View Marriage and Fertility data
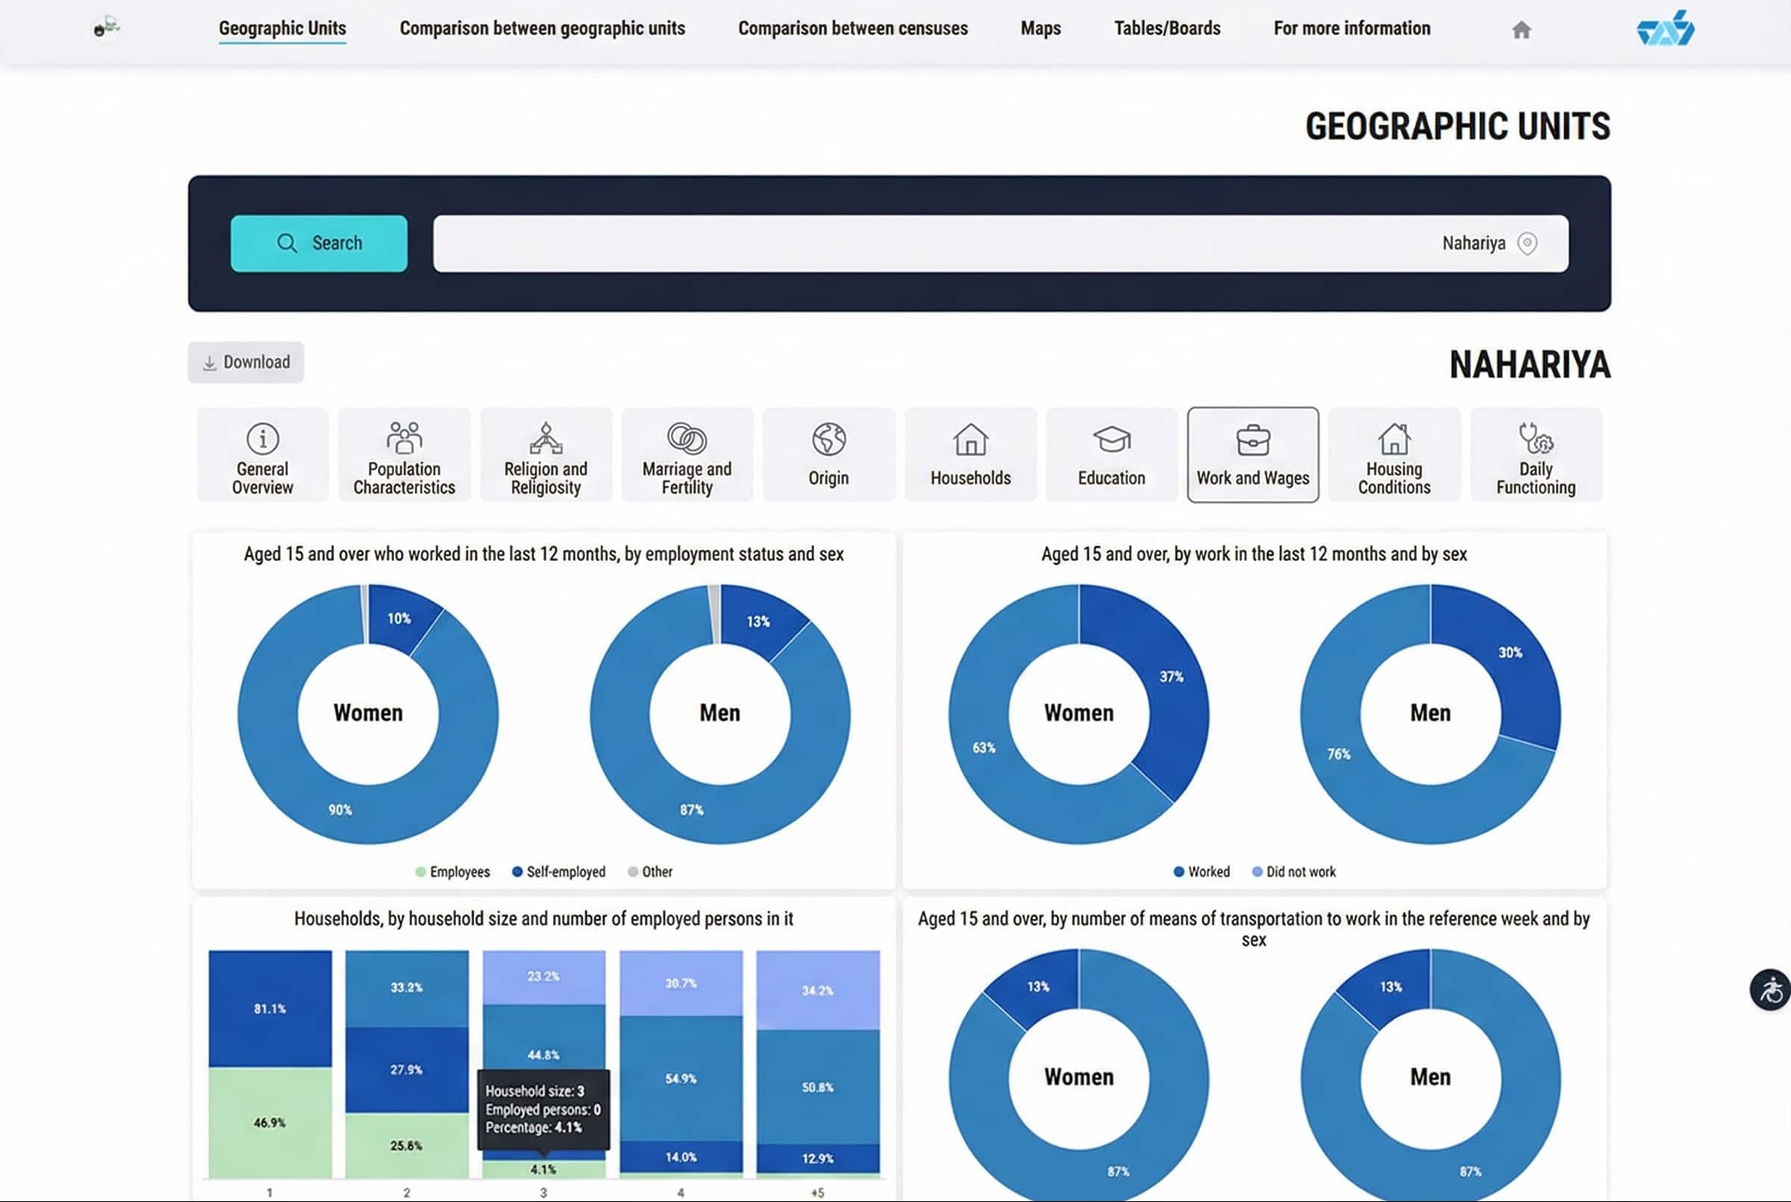Viewport: 1791px width, 1202px height. click(x=687, y=454)
